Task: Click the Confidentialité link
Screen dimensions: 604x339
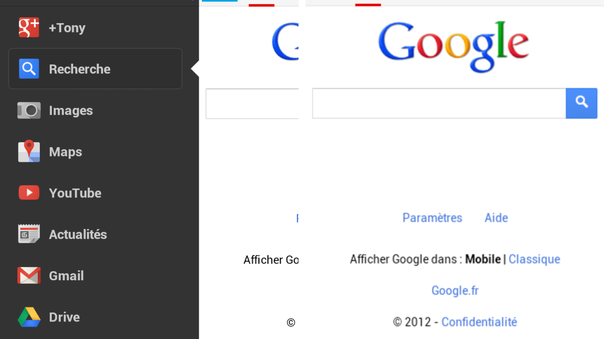Action: (x=479, y=322)
